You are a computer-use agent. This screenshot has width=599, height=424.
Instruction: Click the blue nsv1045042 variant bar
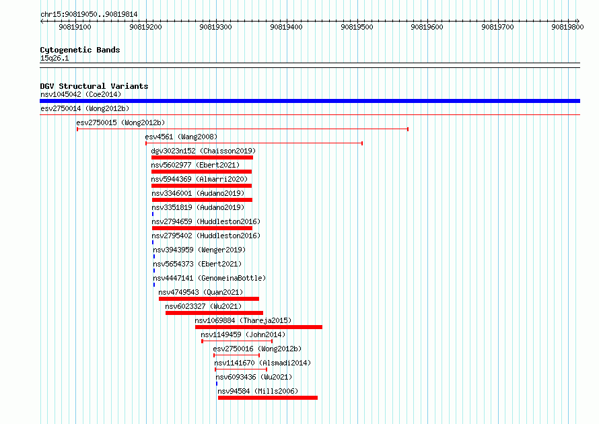pos(310,101)
